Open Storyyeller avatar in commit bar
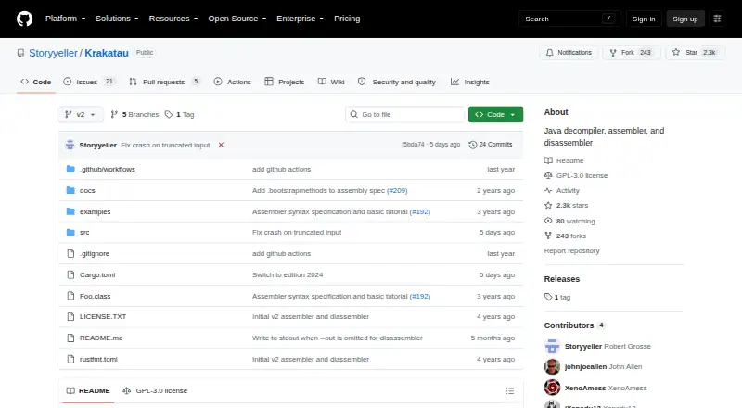Viewport: 742px width, 408px height. (70, 145)
